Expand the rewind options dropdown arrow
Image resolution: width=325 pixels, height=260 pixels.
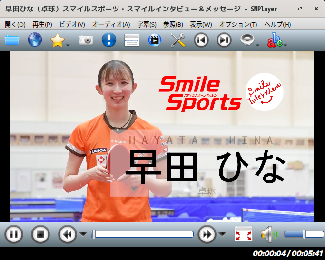point(83,234)
